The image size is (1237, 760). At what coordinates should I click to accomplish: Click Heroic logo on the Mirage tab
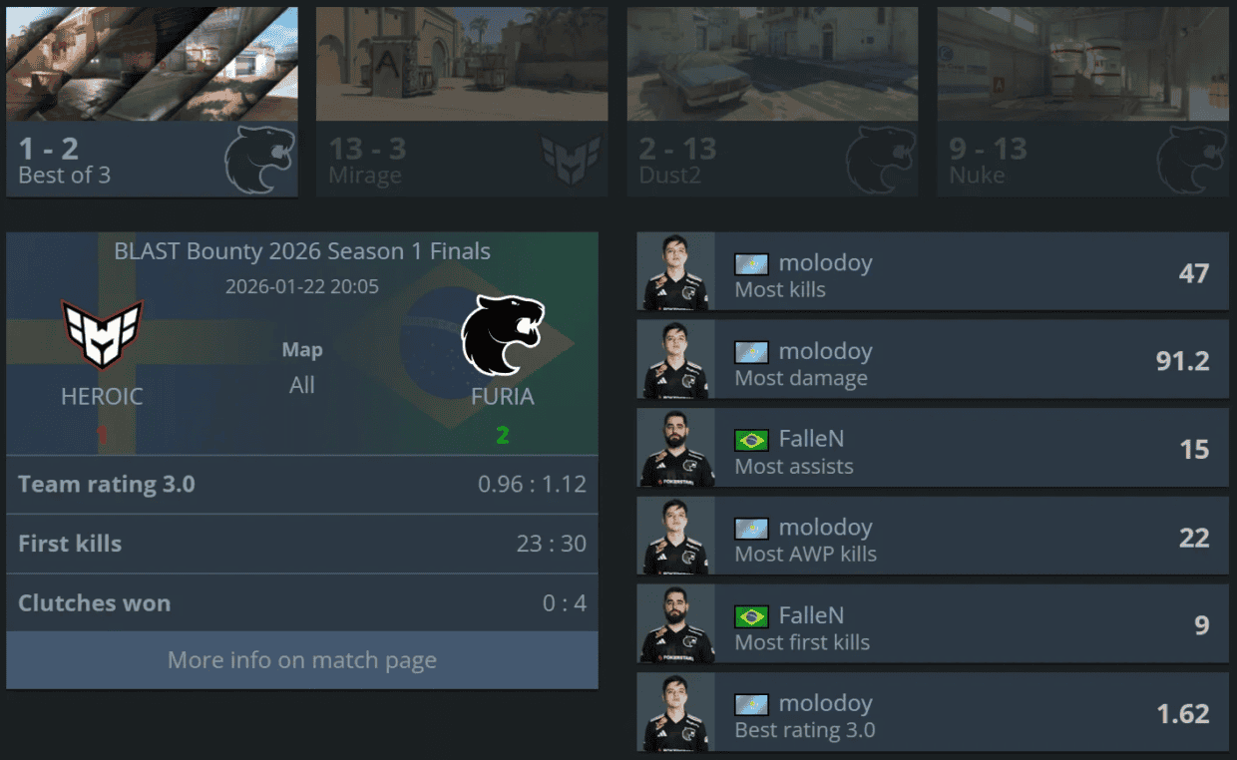point(572,159)
